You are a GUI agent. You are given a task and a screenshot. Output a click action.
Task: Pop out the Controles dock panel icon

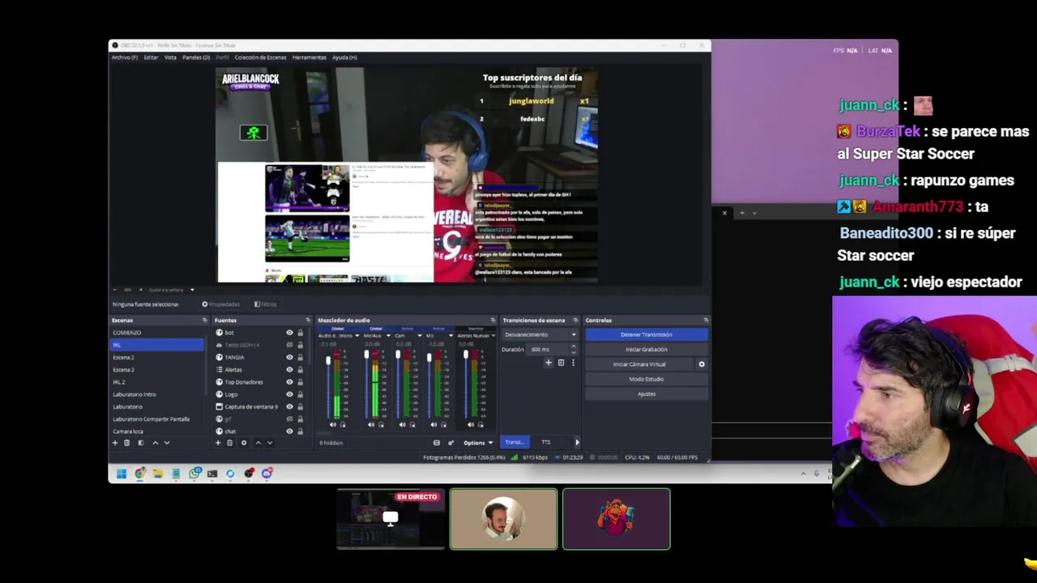coord(706,321)
